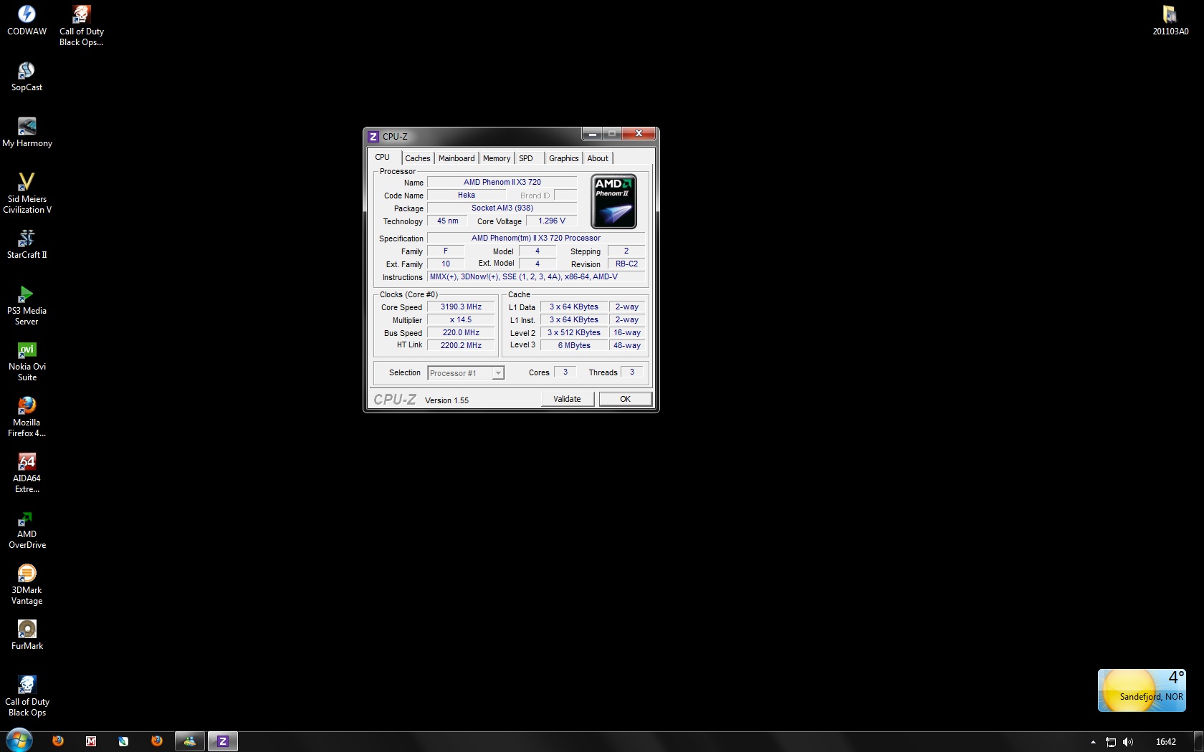
Task: Click the Level 3 cache value 6 MBytes
Action: pyautogui.click(x=574, y=345)
